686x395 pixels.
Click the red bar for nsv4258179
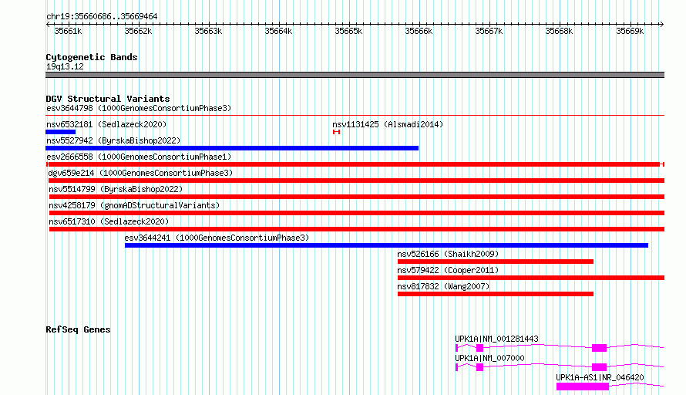pyautogui.click(x=357, y=213)
